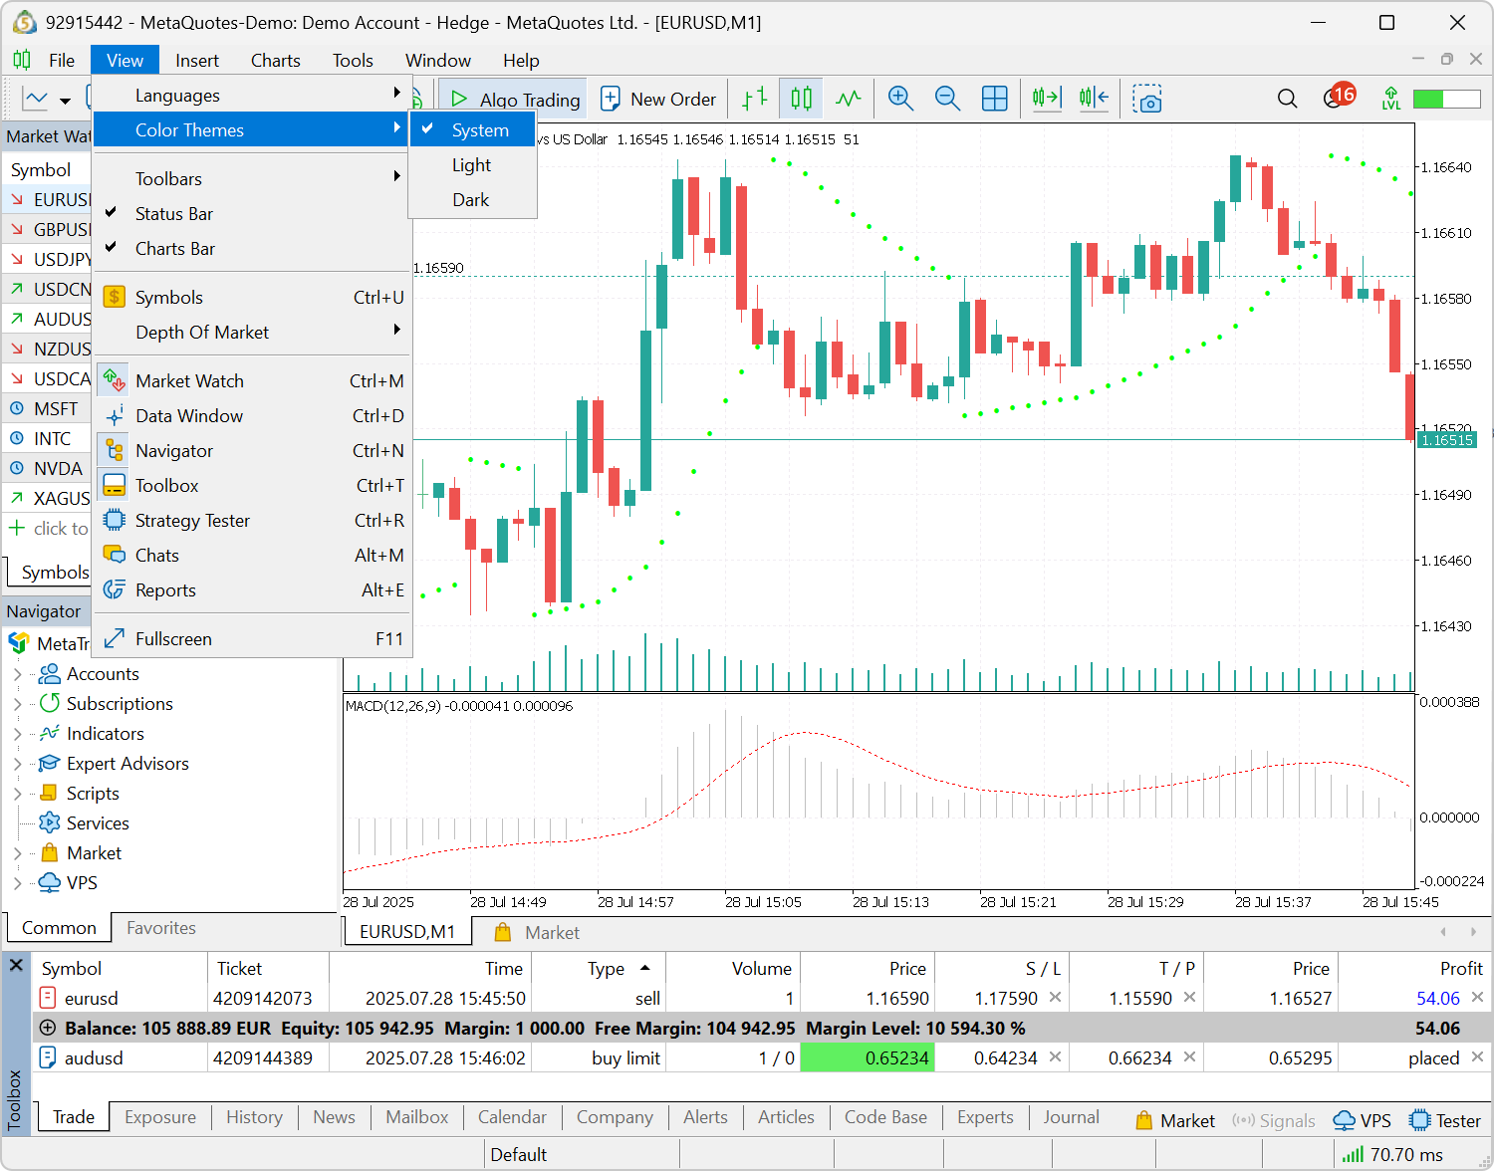Switch to the History tab

pos(254,1117)
